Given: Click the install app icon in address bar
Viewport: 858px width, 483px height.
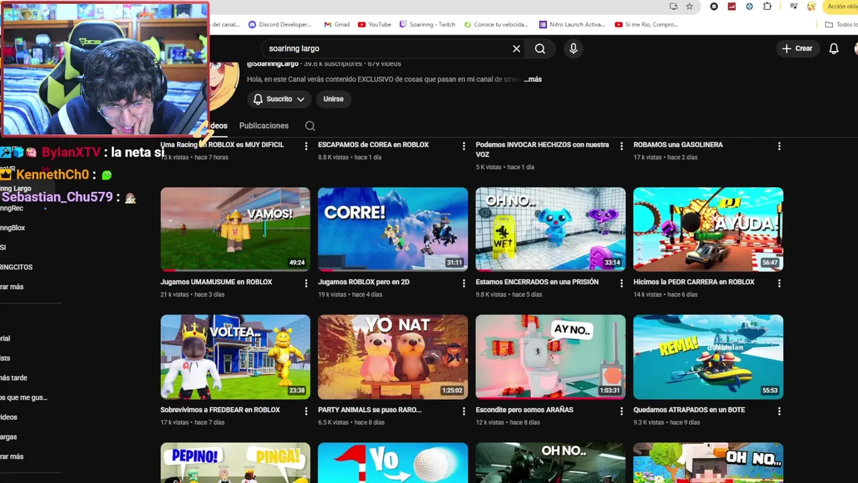Looking at the screenshot, I should click(674, 6).
